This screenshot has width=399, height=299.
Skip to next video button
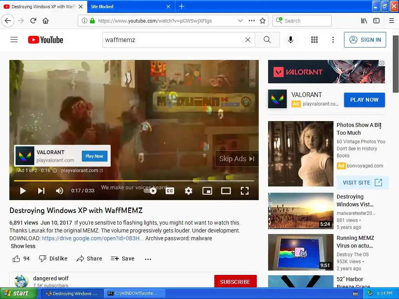[x=41, y=191]
